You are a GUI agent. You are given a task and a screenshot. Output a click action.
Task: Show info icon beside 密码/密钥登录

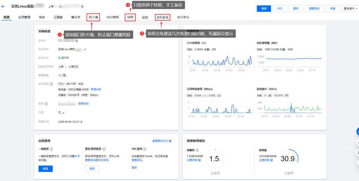104,149
